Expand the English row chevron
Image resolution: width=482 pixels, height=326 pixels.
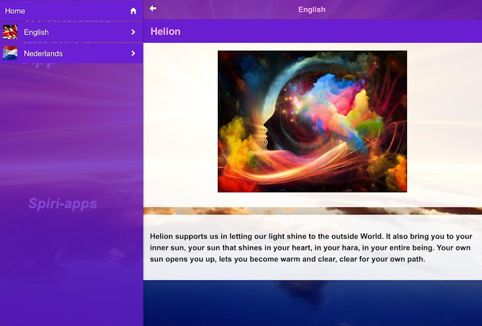pos(133,32)
